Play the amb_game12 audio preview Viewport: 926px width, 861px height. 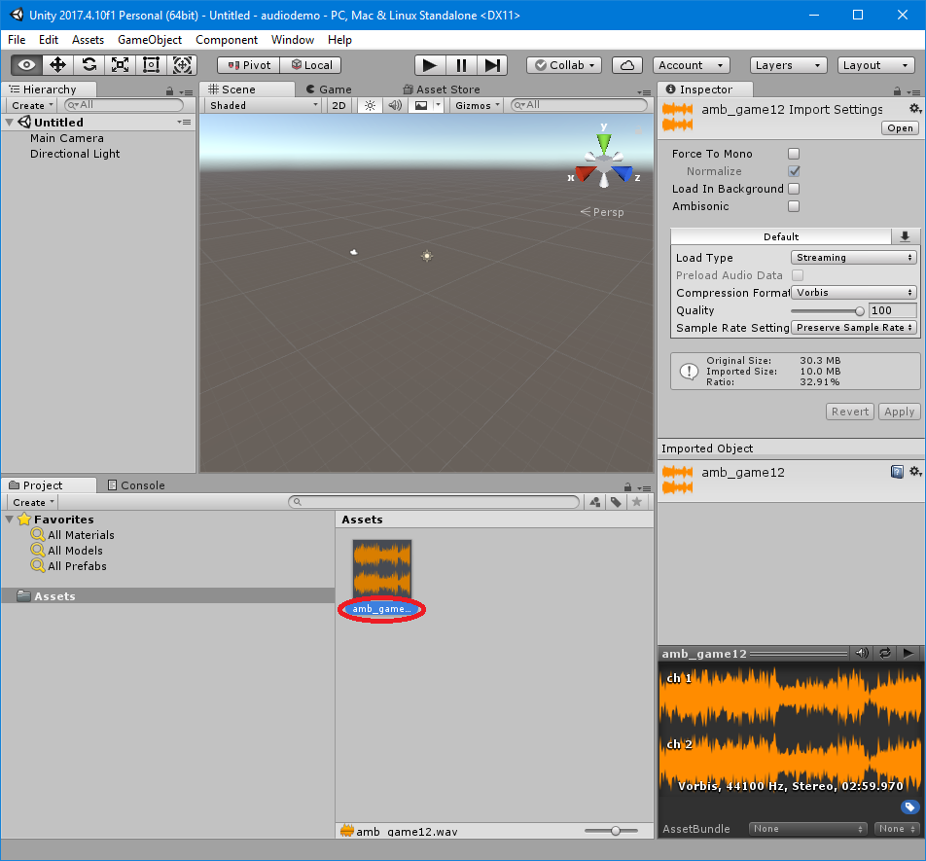tap(908, 653)
